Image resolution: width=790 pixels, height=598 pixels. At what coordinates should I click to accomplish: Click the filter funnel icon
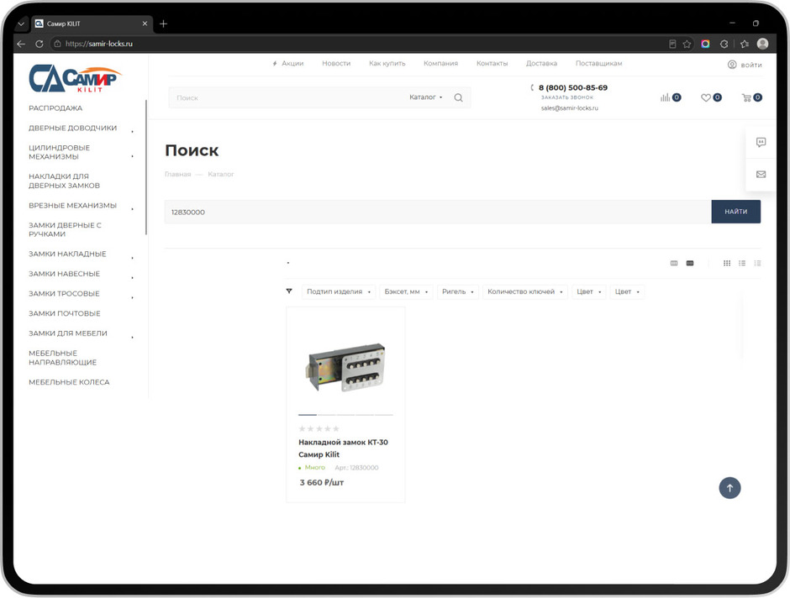(289, 291)
